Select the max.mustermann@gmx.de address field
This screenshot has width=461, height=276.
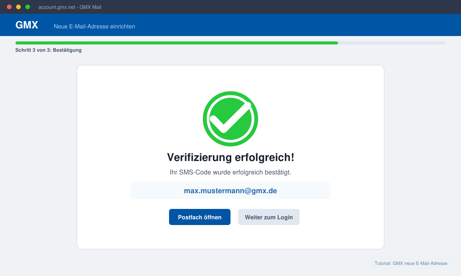(x=230, y=191)
